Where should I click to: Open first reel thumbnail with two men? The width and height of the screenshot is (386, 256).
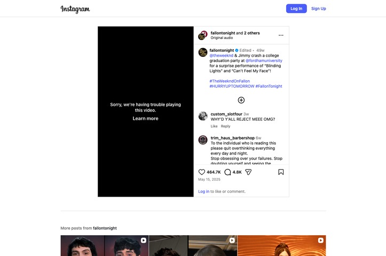[105, 246]
